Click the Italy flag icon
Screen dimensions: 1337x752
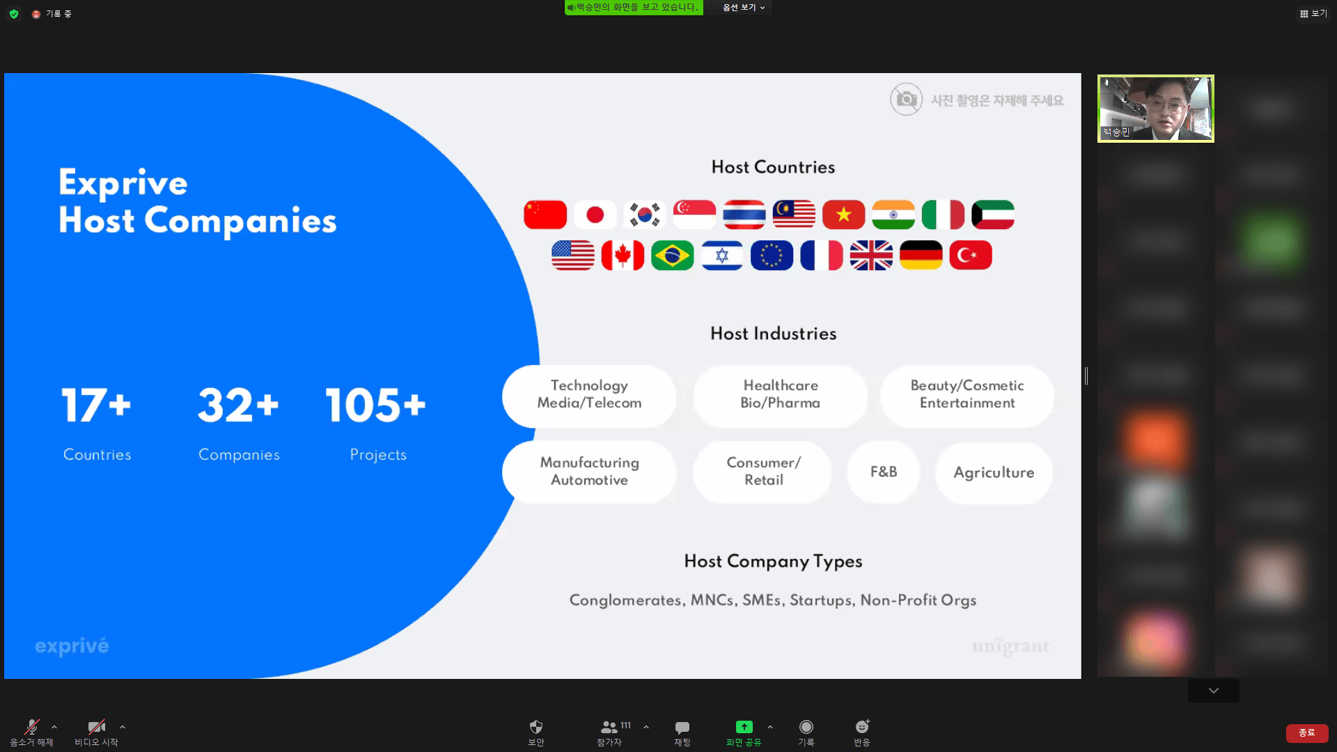(x=944, y=214)
